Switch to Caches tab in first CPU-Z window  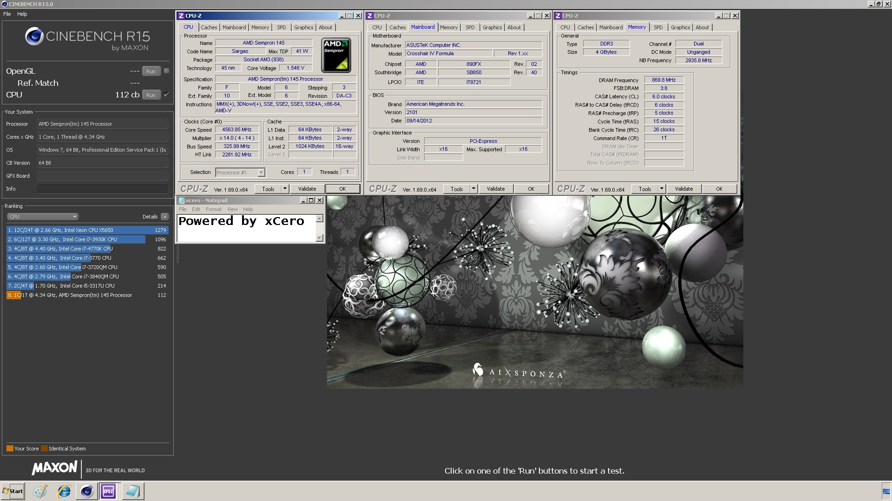[x=209, y=27]
